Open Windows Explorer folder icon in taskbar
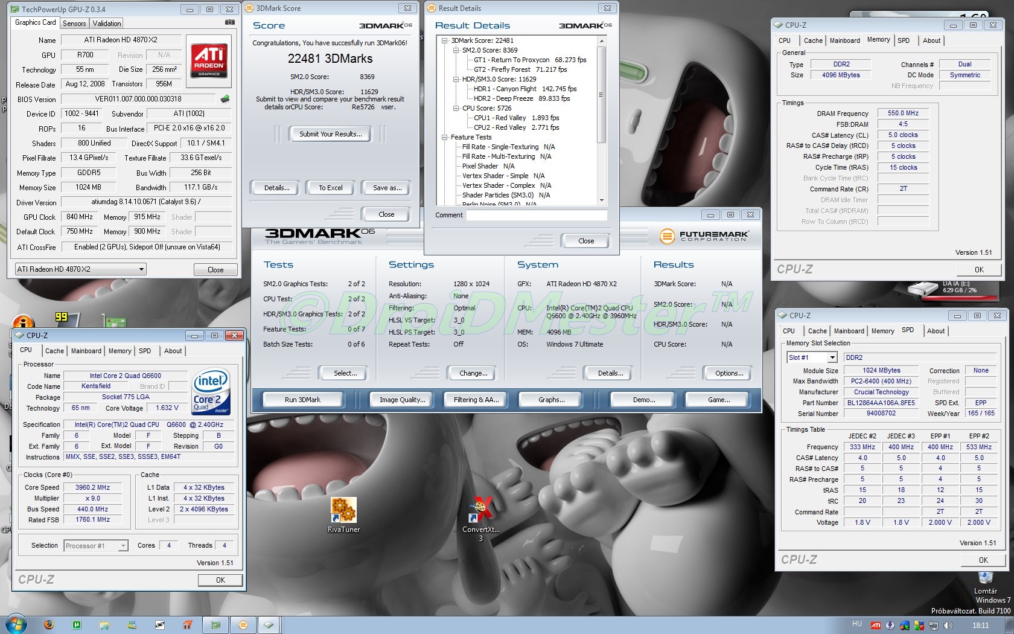1014x634 pixels. (x=104, y=625)
